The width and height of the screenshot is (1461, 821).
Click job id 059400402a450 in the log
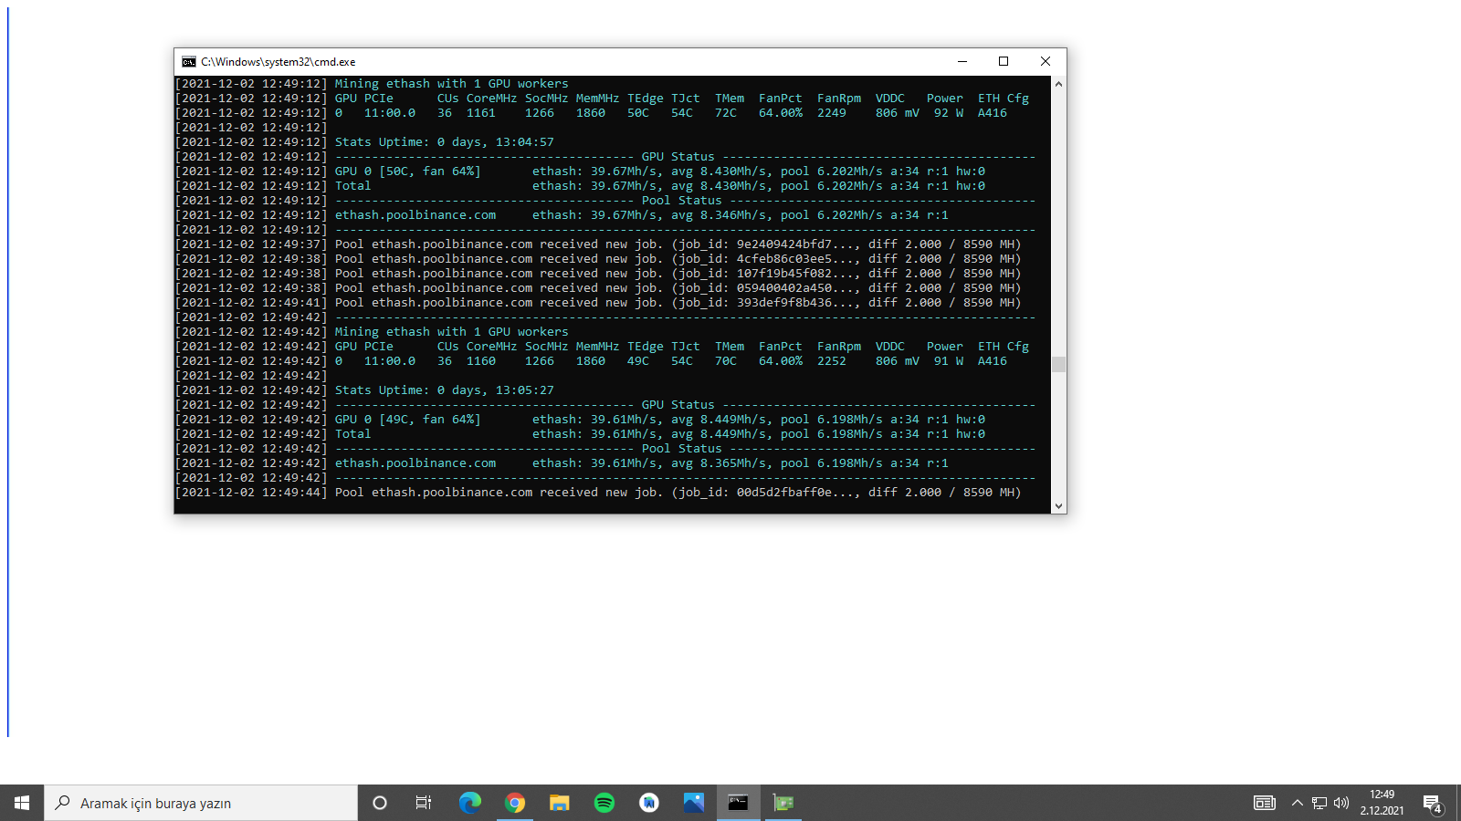tap(784, 288)
